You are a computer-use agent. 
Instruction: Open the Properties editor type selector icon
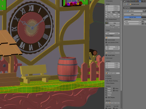(x=125, y=1)
